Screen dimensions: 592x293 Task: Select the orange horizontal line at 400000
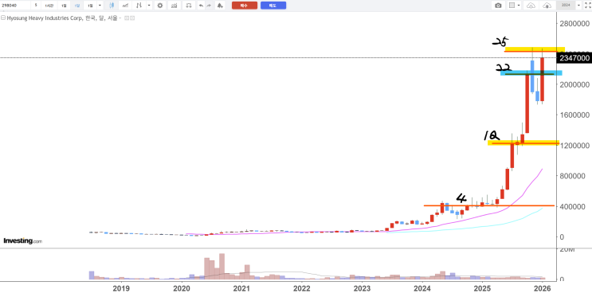point(489,205)
